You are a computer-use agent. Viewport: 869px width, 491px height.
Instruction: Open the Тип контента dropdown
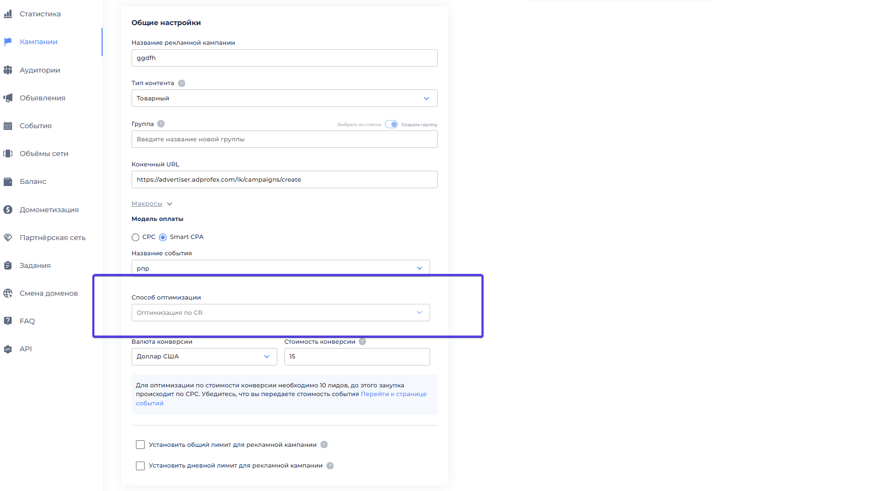tap(284, 98)
